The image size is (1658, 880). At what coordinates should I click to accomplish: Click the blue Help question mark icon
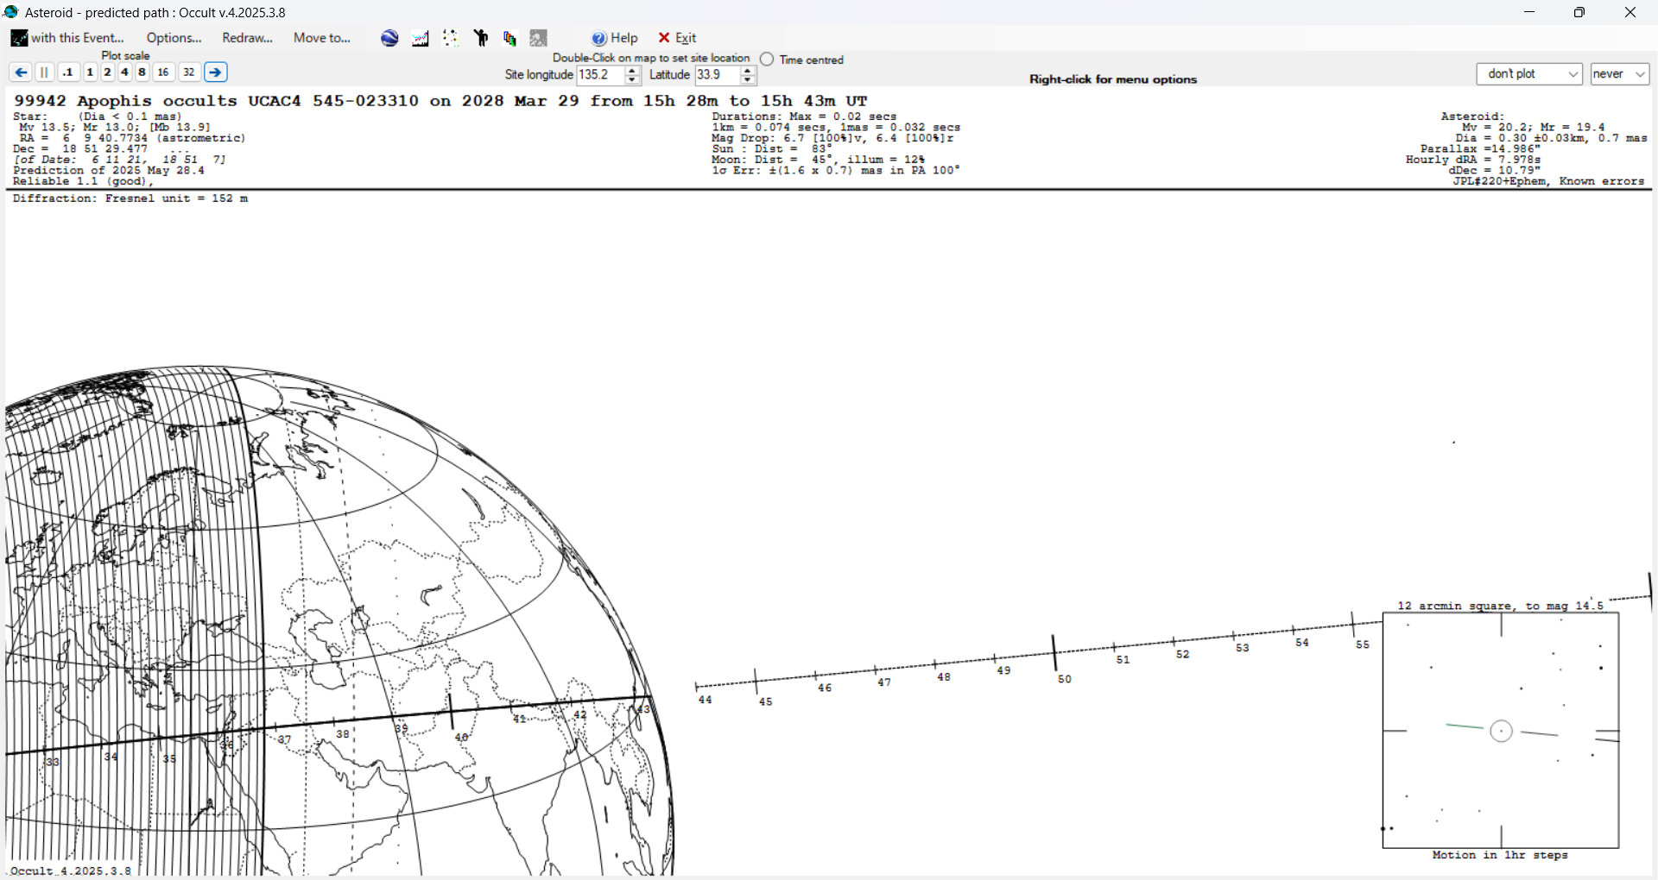pyautogui.click(x=599, y=38)
